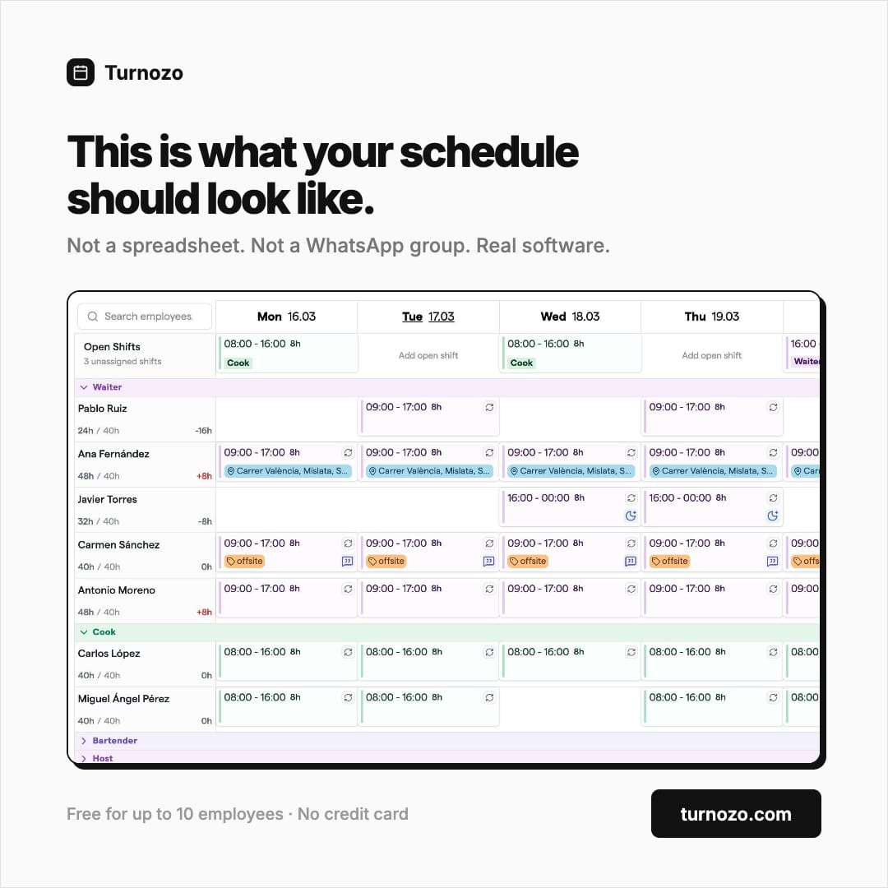Image resolution: width=888 pixels, height=888 pixels.
Task: Click recurring icon on Miguel Ángel Pérez Thursday shift
Action: click(x=772, y=697)
